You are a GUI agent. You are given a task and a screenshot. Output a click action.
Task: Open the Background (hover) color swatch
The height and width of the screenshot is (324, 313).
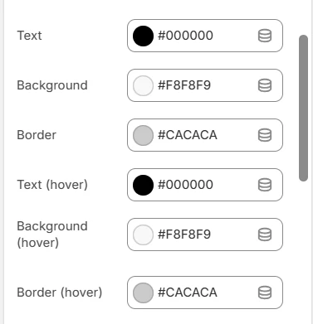(x=143, y=235)
